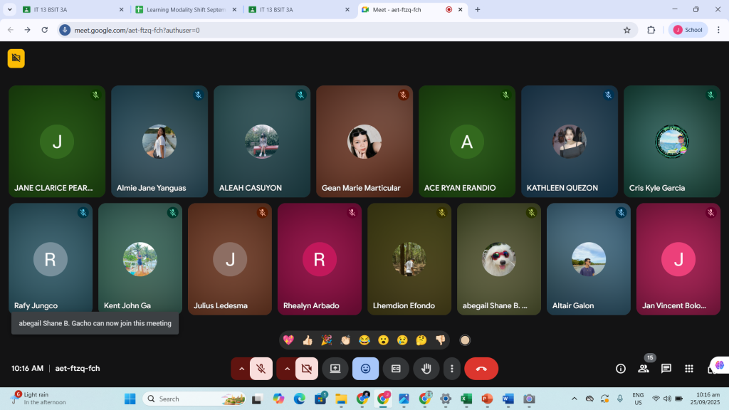729x410 pixels.
Task: Show the participants list
Action: (x=644, y=369)
